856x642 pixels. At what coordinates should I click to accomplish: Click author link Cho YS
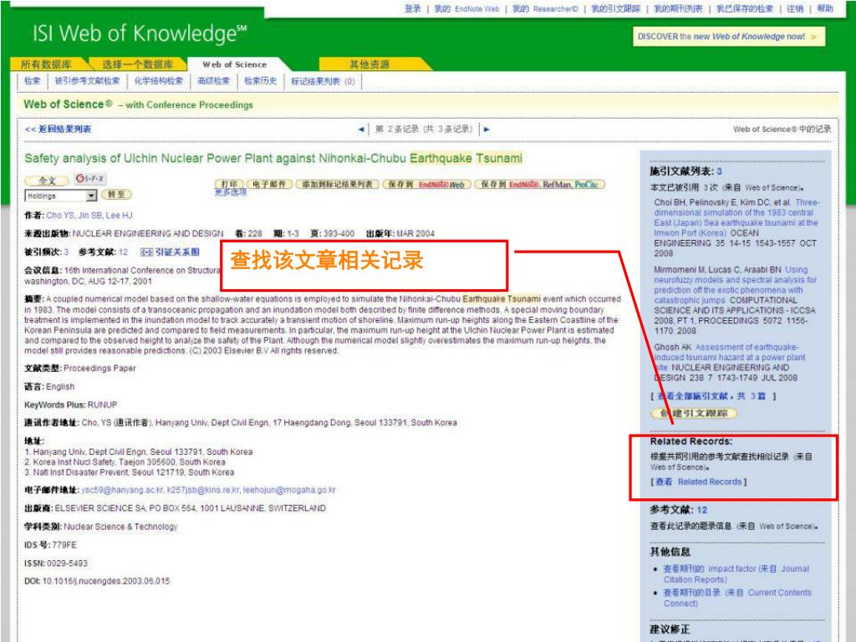60,215
